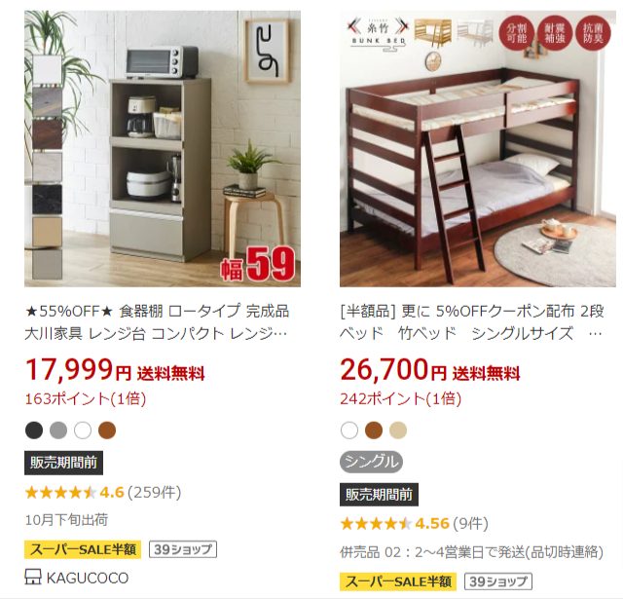Visit the KAGUCOCO shop link
The width and height of the screenshot is (623, 599).
(88, 578)
